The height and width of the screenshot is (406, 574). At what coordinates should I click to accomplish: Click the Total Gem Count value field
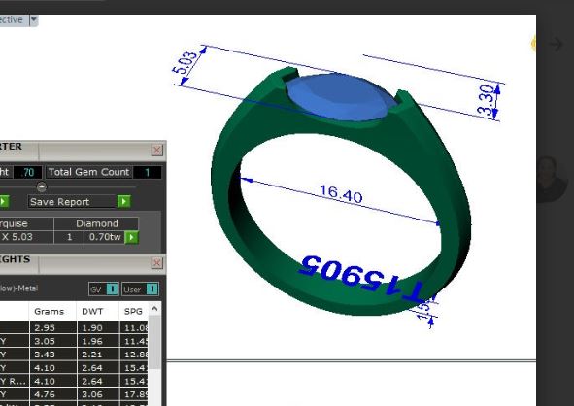(148, 172)
